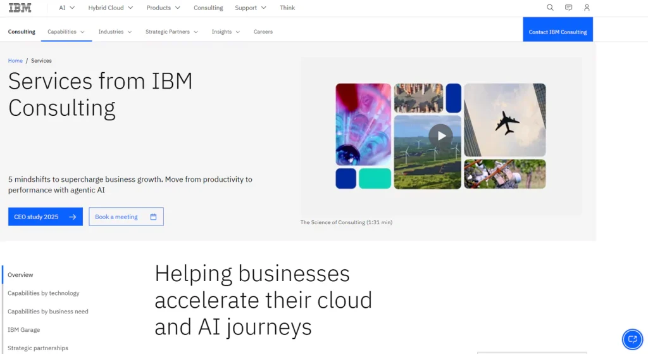
Task: Expand the Insights submenu
Action: pyautogui.click(x=226, y=32)
